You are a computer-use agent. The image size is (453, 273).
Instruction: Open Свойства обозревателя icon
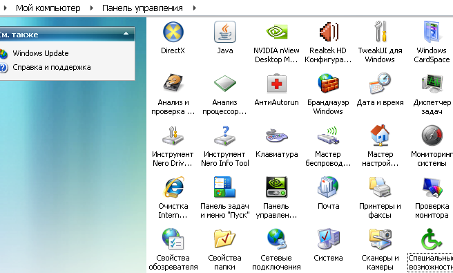click(x=173, y=239)
